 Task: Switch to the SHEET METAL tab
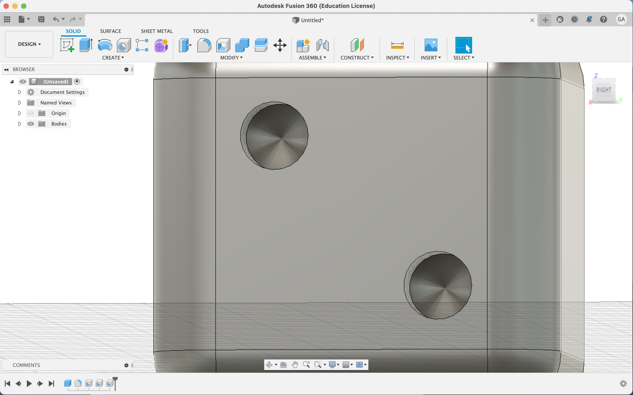[x=157, y=31]
